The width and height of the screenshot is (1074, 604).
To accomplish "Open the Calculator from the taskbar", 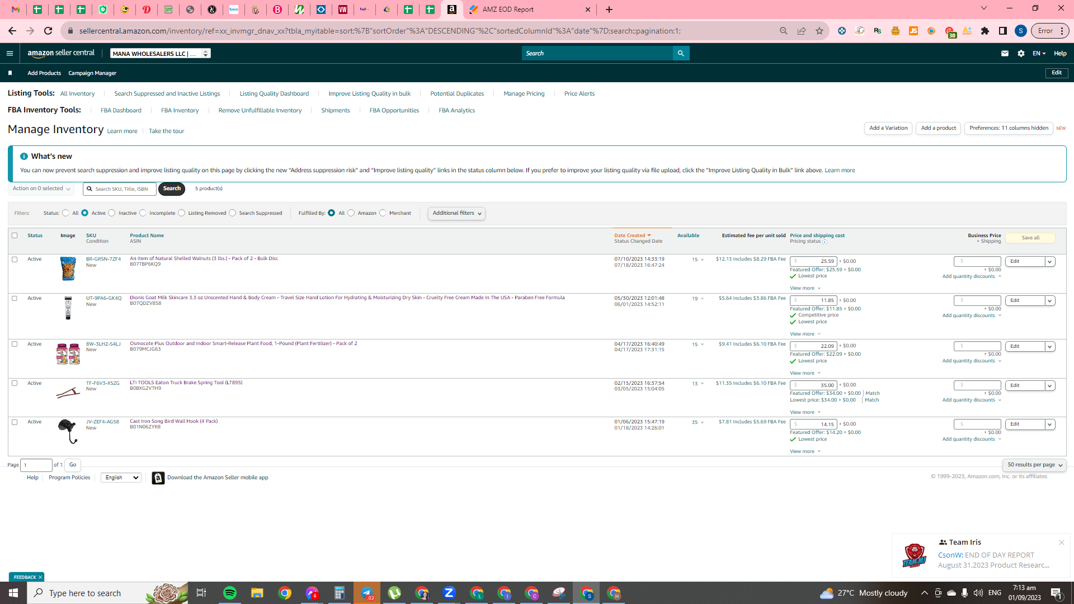I will (340, 593).
